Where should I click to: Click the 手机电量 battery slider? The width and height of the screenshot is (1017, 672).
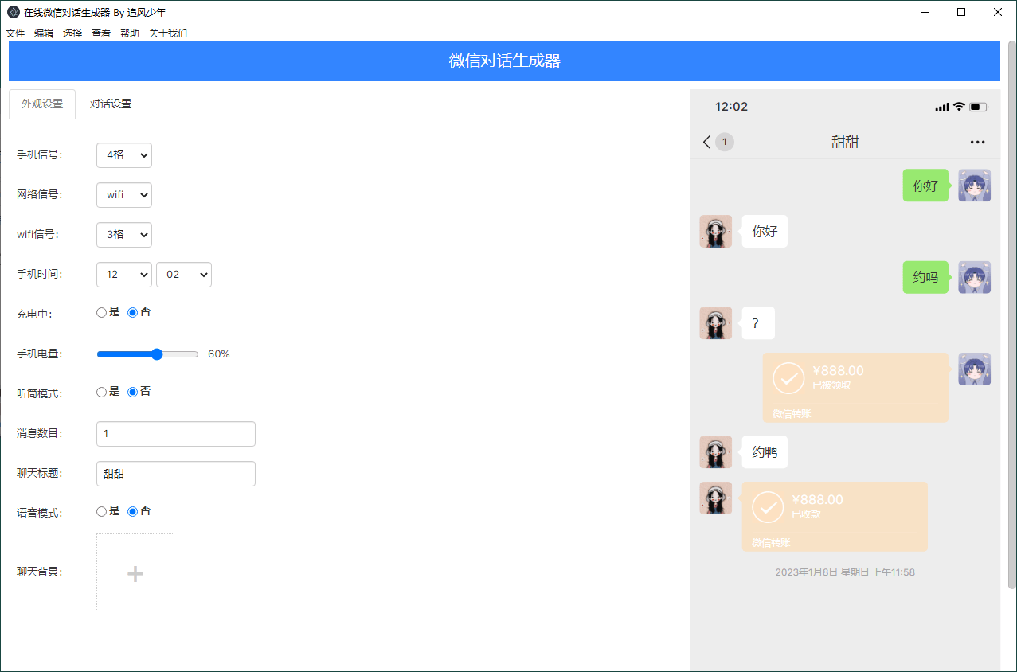tap(147, 354)
